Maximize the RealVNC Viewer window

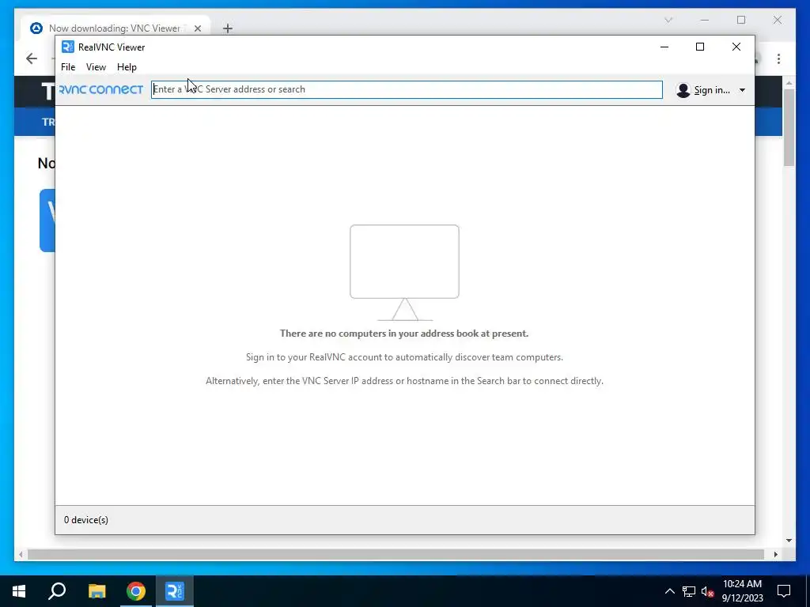pos(700,47)
